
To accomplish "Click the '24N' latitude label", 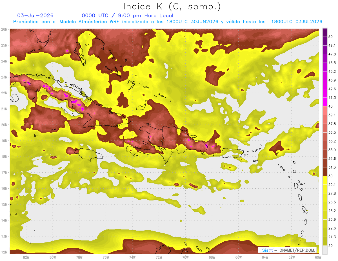I will (x=4, y=61).
